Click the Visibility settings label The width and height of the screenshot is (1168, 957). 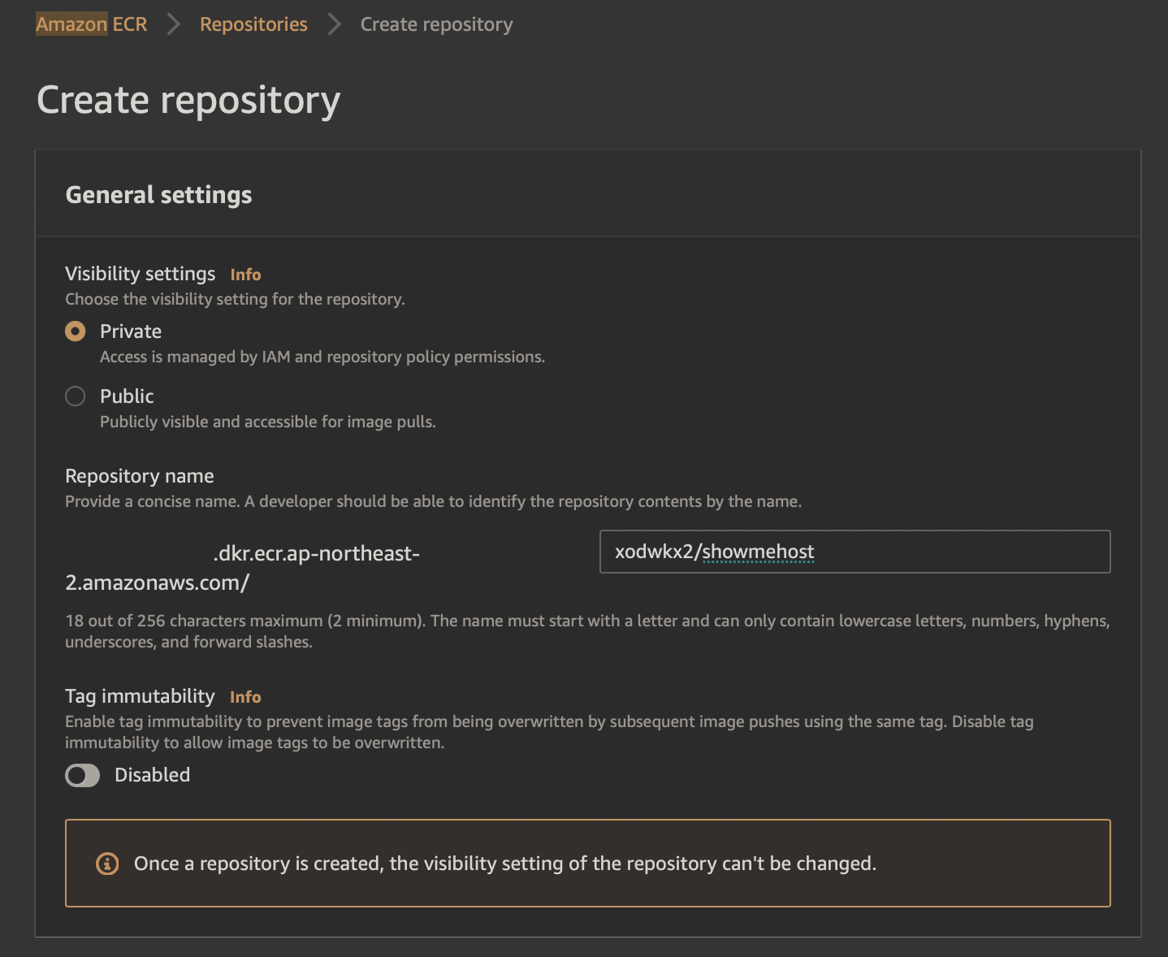point(141,274)
